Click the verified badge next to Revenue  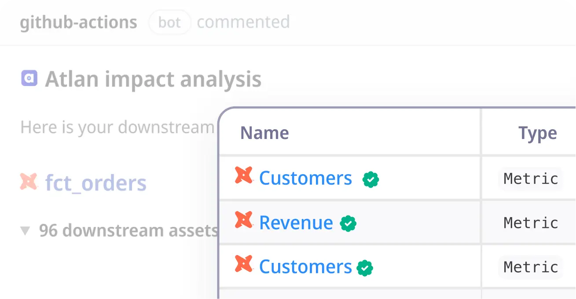tap(348, 224)
